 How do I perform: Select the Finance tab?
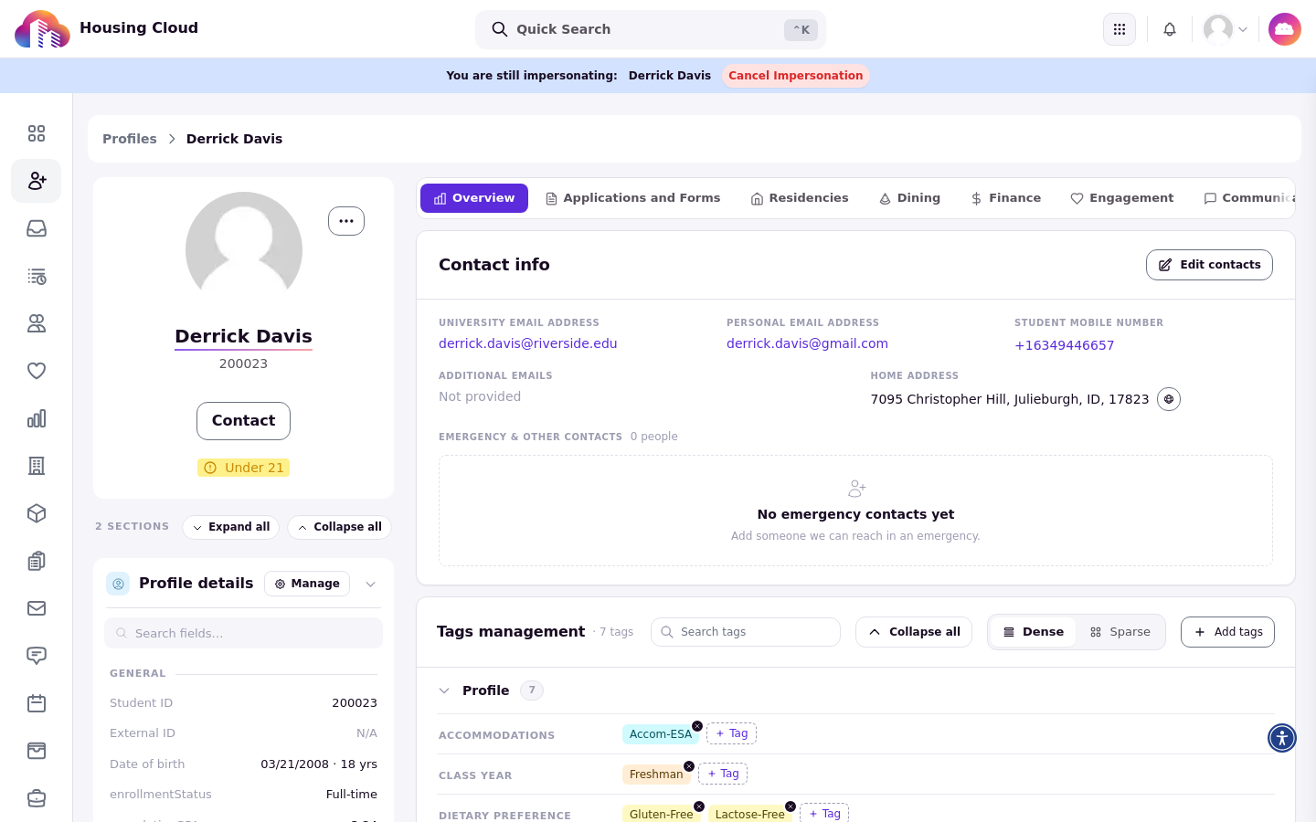click(1005, 198)
